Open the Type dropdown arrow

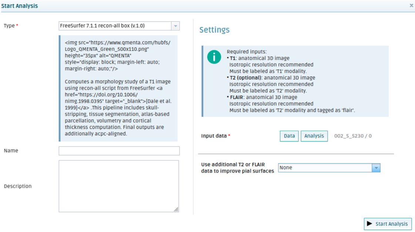click(x=175, y=26)
